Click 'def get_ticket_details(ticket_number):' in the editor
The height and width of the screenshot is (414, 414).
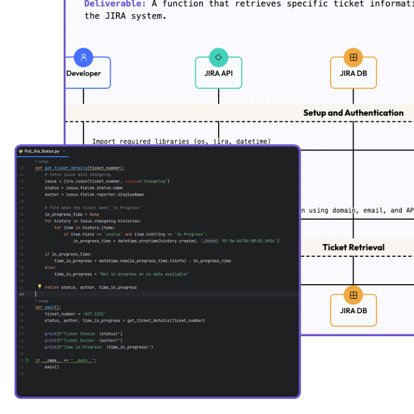(x=80, y=168)
